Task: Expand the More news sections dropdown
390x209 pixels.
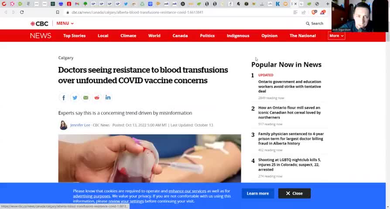Action: click(336, 36)
